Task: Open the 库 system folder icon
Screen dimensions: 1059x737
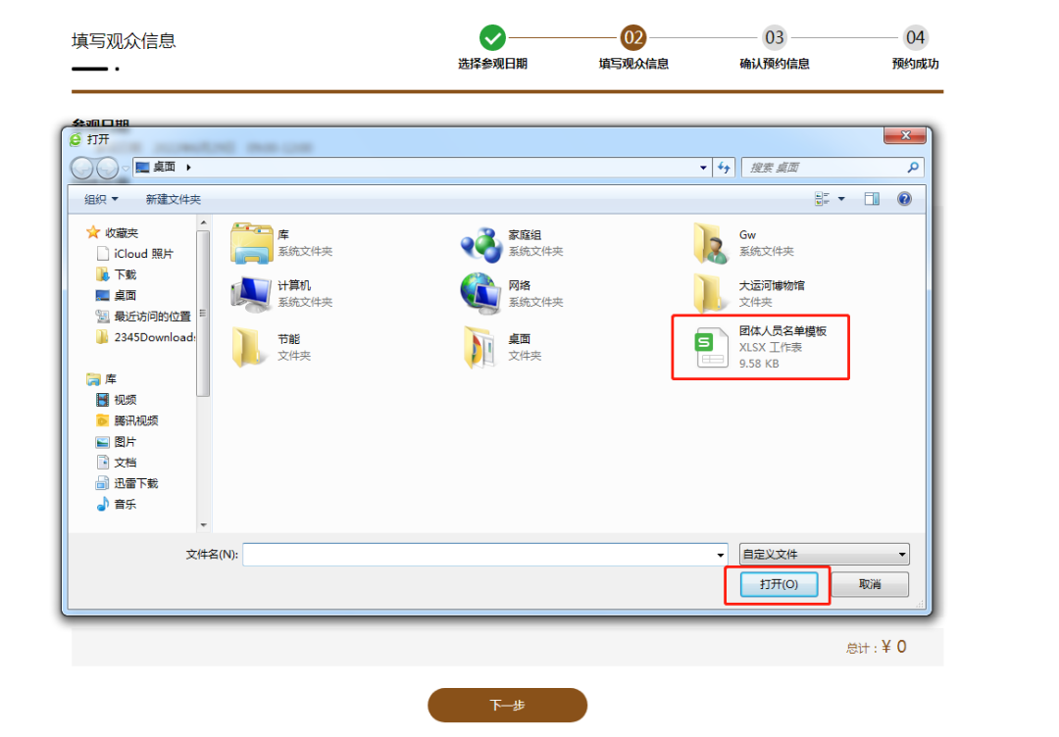Action: coord(251,243)
